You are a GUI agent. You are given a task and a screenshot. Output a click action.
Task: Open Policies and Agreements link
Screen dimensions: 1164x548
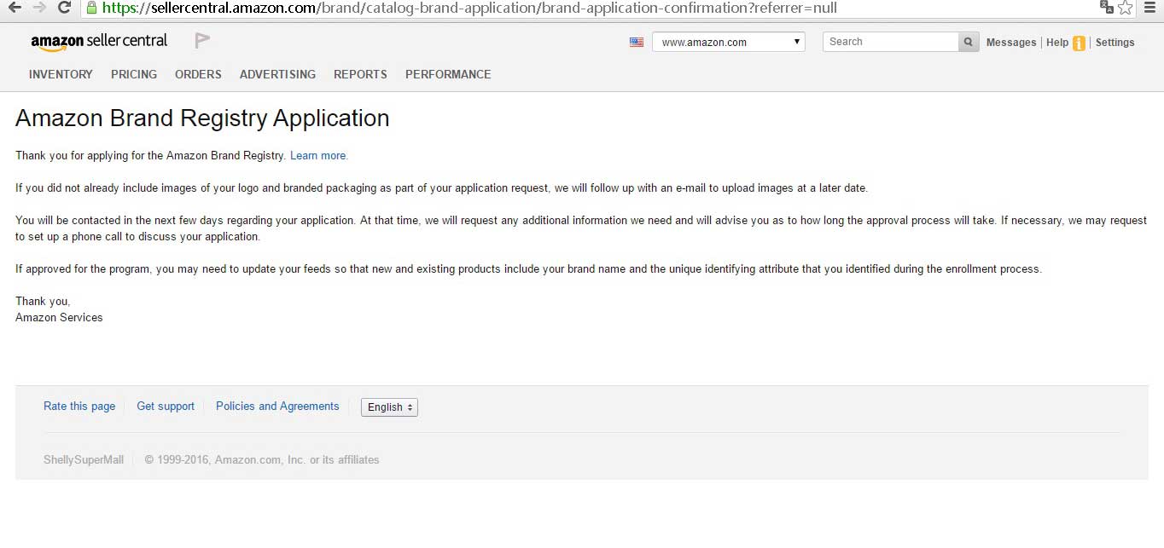click(x=277, y=407)
